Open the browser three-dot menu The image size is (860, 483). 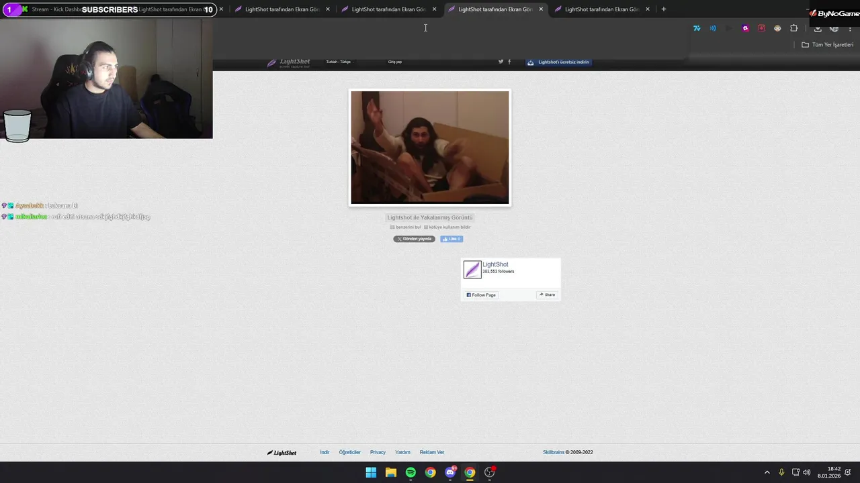851,28
